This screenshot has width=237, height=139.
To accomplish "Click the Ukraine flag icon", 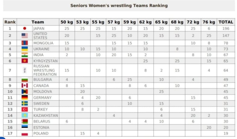I will click(x=25, y=49).
